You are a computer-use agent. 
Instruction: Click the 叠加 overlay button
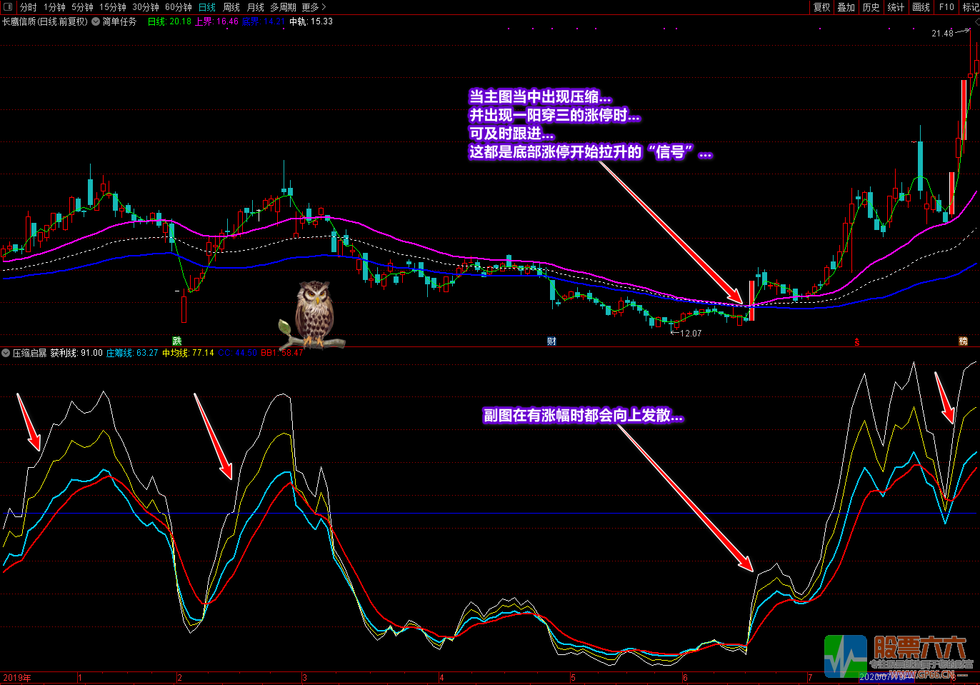coord(846,7)
